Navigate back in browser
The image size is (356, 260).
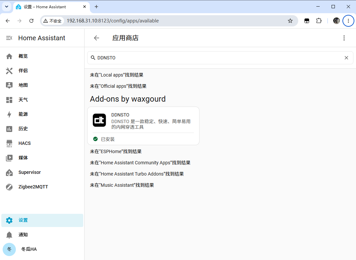(x=8, y=21)
